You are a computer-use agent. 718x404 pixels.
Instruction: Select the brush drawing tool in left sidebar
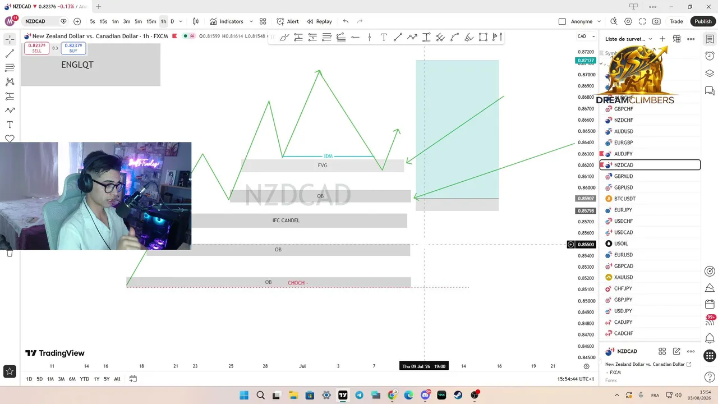tap(10, 111)
